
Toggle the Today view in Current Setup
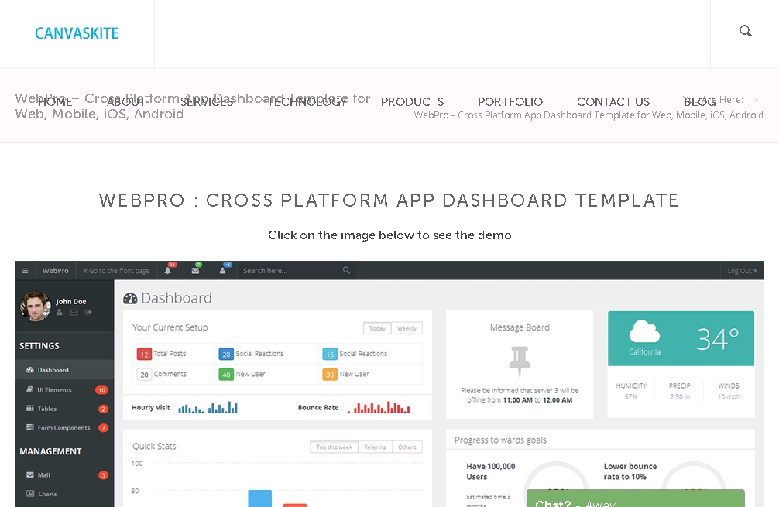click(377, 328)
